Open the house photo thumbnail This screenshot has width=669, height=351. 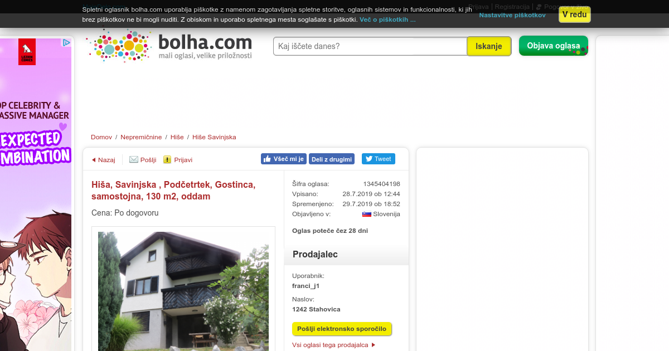click(183, 291)
